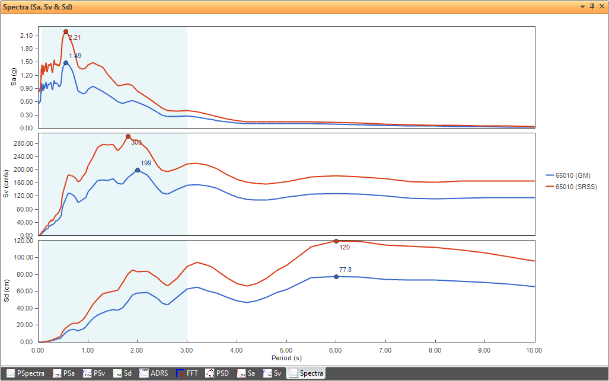Image resolution: width=609 pixels, height=381 pixels.
Task: Click the Sd tab icon
Action: click(x=117, y=373)
